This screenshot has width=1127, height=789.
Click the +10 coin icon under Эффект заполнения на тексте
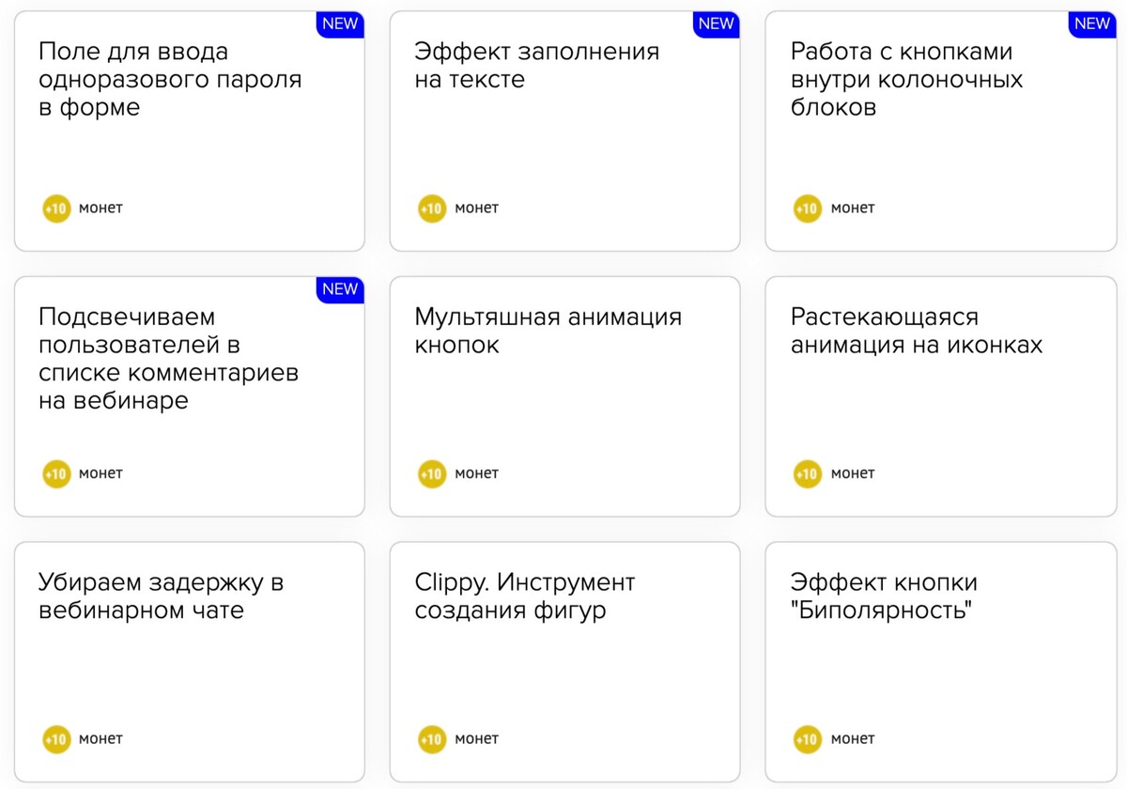coord(432,209)
